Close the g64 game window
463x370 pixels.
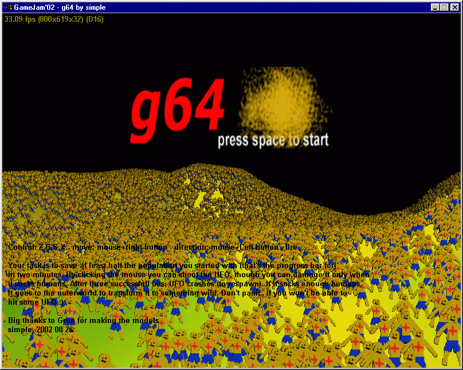coord(454,7)
